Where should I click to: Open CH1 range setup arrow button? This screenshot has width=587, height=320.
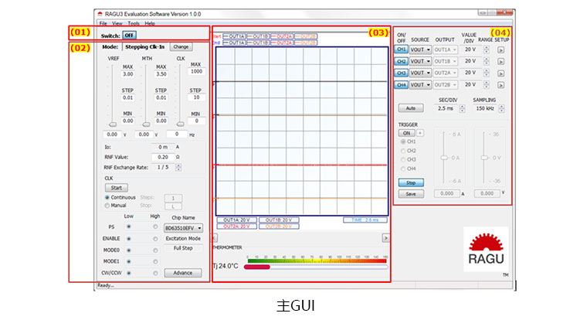click(x=500, y=49)
